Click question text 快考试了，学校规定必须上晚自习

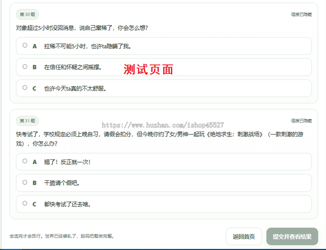tap(57, 134)
